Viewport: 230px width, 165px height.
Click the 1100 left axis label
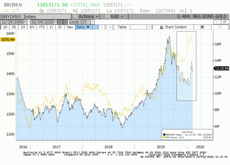(10, 134)
